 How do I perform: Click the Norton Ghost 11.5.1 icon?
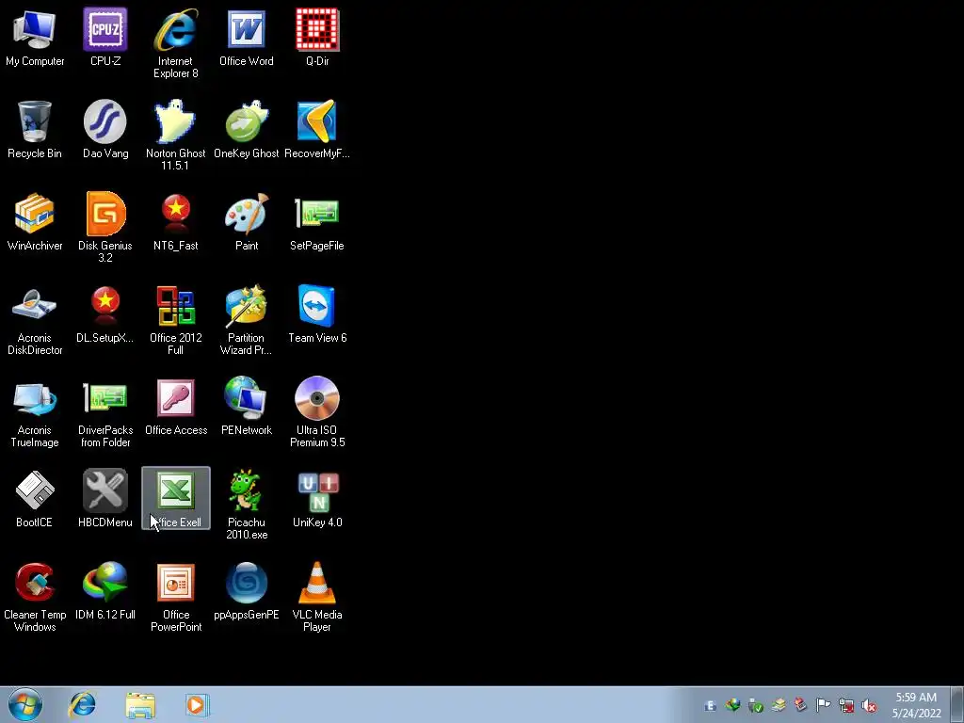coord(176,136)
